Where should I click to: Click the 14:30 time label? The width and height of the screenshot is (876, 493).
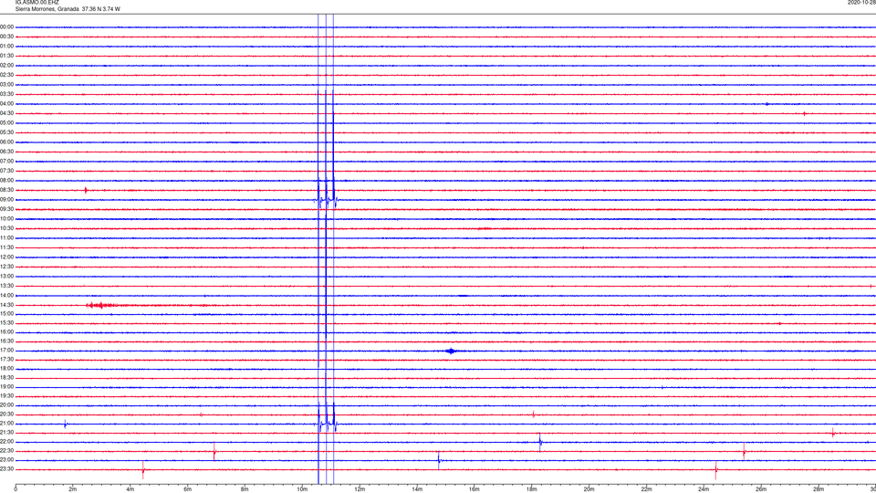pyautogui.click(x=6, y=305)
